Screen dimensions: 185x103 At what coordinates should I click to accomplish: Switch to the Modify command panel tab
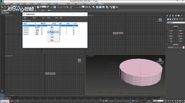(170, 16)
